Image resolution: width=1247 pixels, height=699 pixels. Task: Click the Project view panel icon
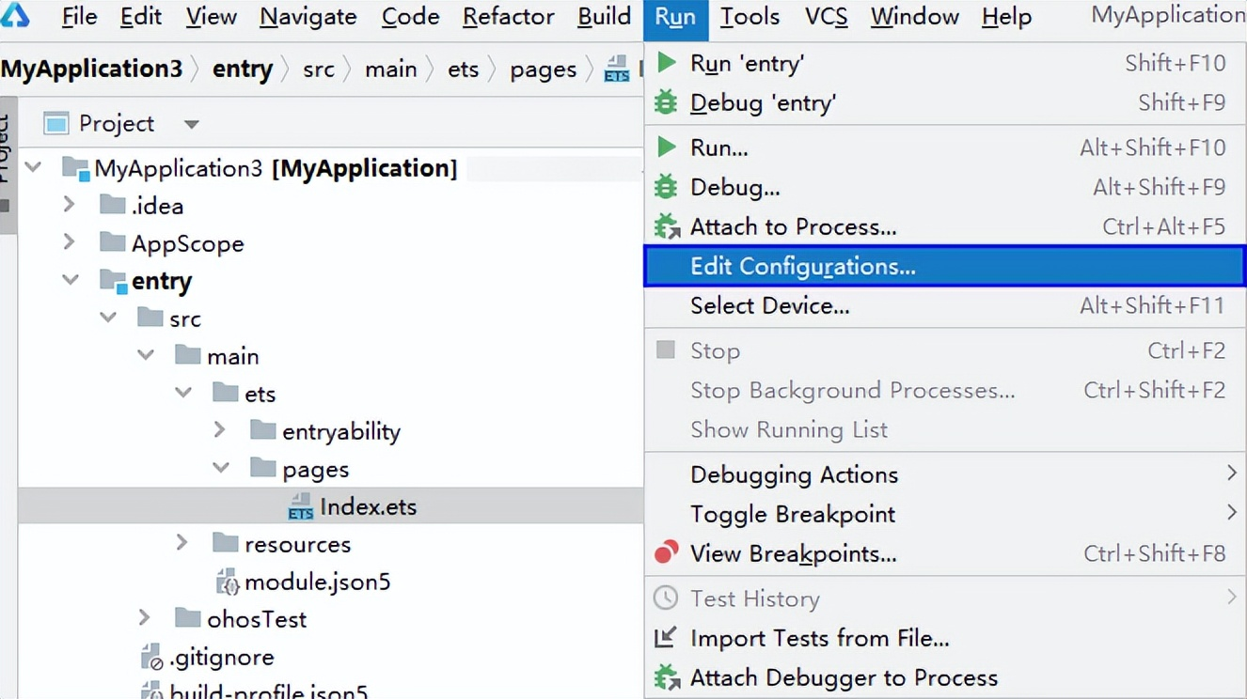tap(56, 123)
